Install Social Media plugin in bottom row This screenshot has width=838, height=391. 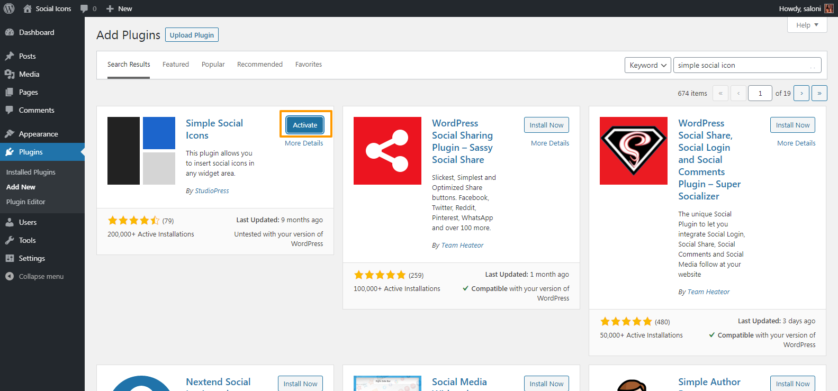pos(547,384)
